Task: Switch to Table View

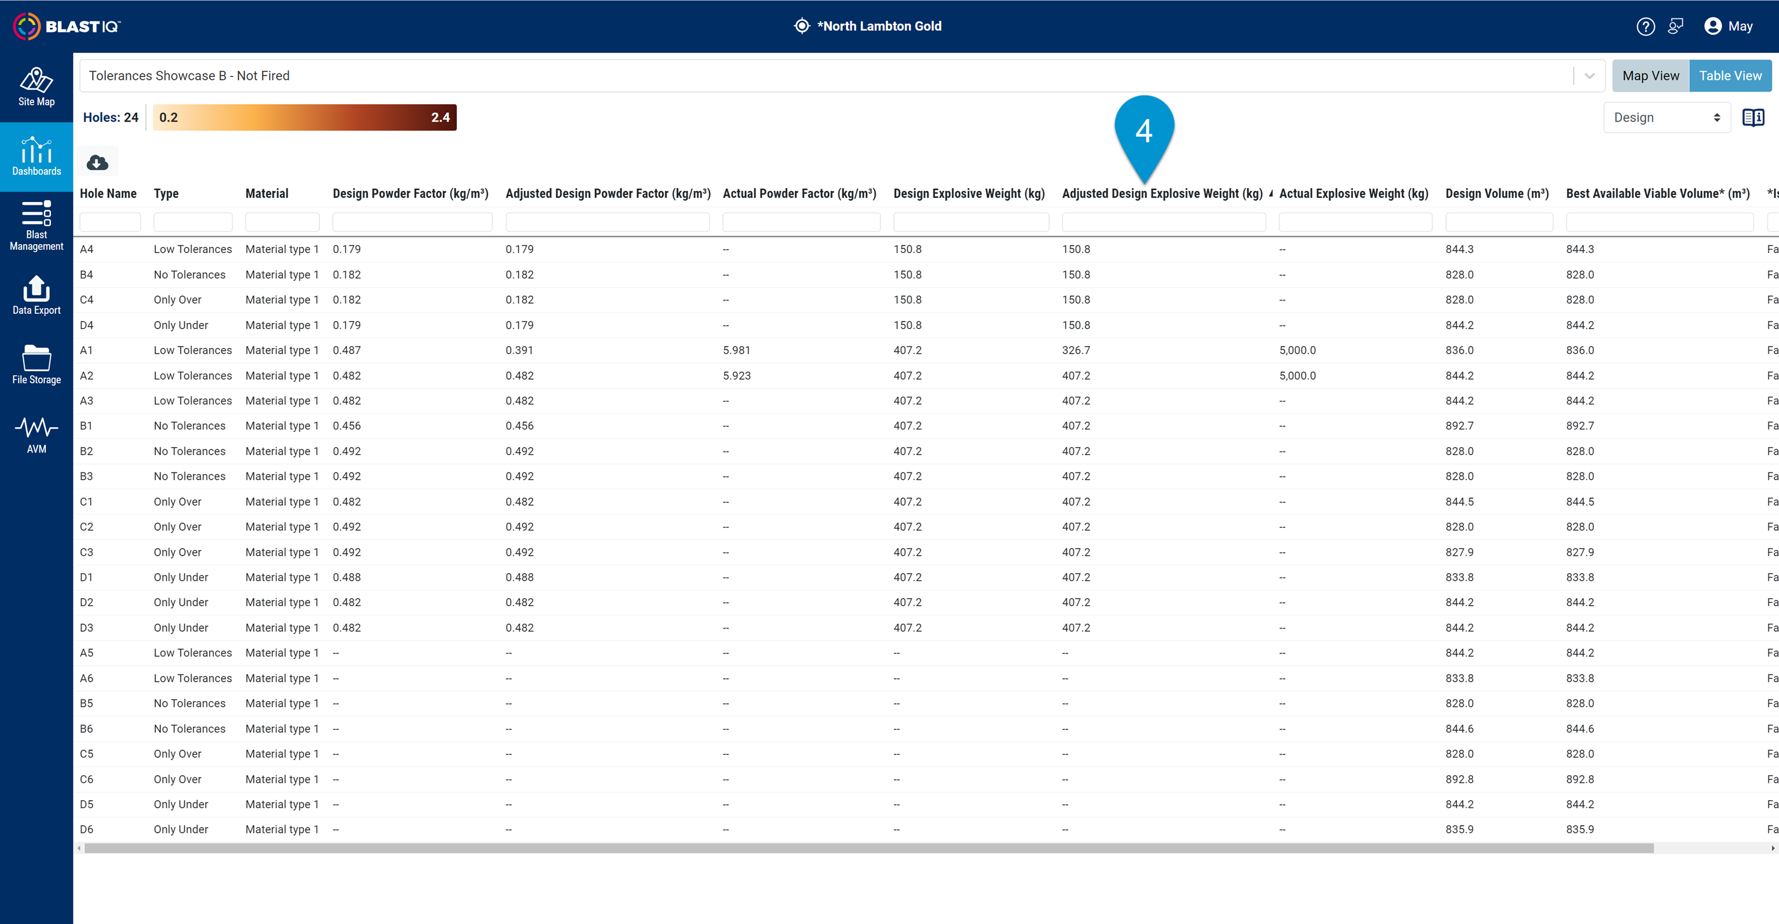Action: click(1729, 76)
